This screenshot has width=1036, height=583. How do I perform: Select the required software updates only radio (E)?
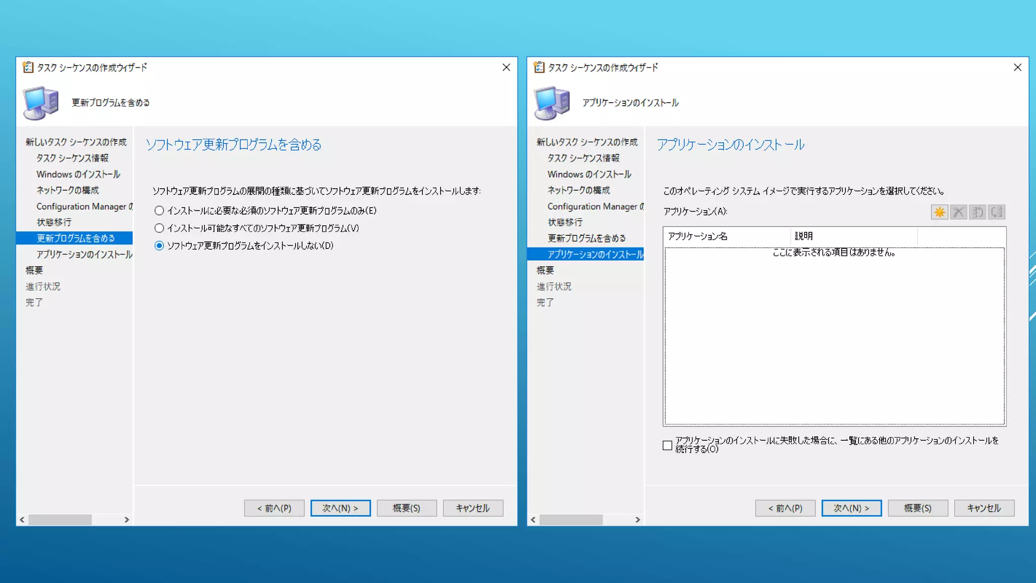pyautogui.click(x=159, y=211)
